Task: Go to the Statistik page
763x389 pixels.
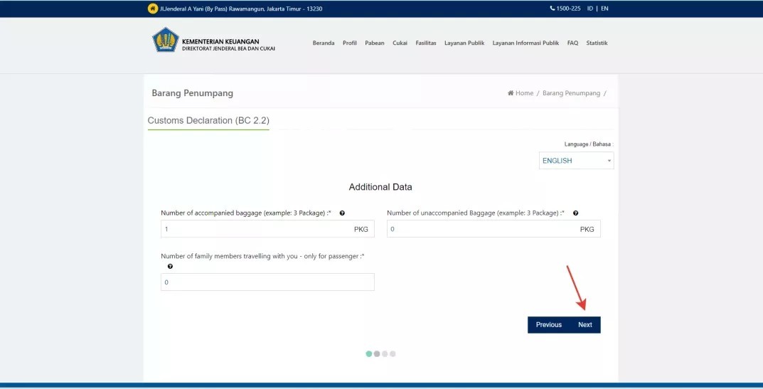Action: tap(597, 43)
